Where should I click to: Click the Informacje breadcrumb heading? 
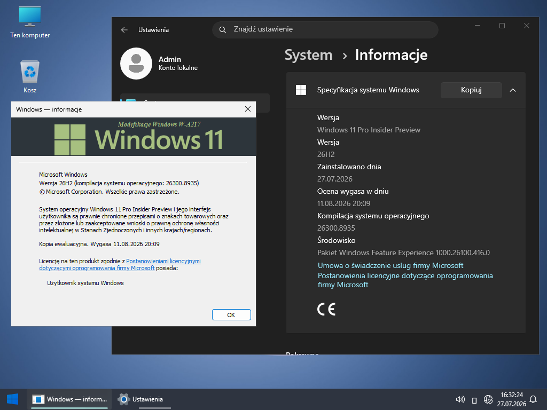(x=391, y=55)
